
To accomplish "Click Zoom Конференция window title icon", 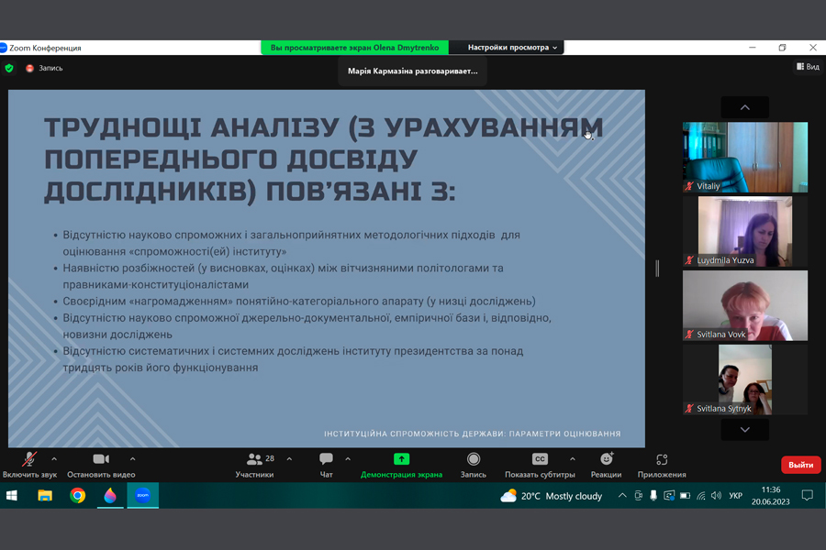I will [x=3, y=48].
